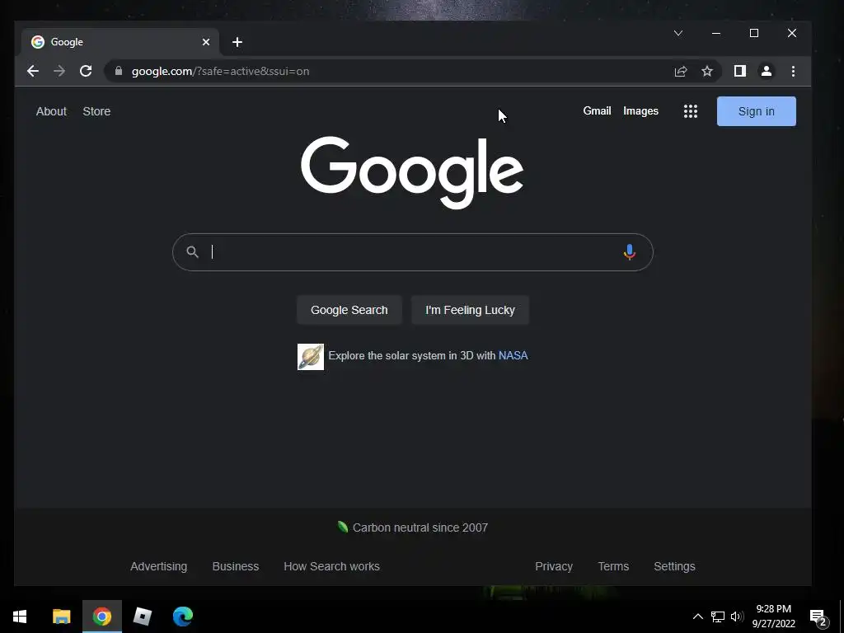Screen dimensions: 844x633
Task: Open How Search works link
Action: coord(331,566)
